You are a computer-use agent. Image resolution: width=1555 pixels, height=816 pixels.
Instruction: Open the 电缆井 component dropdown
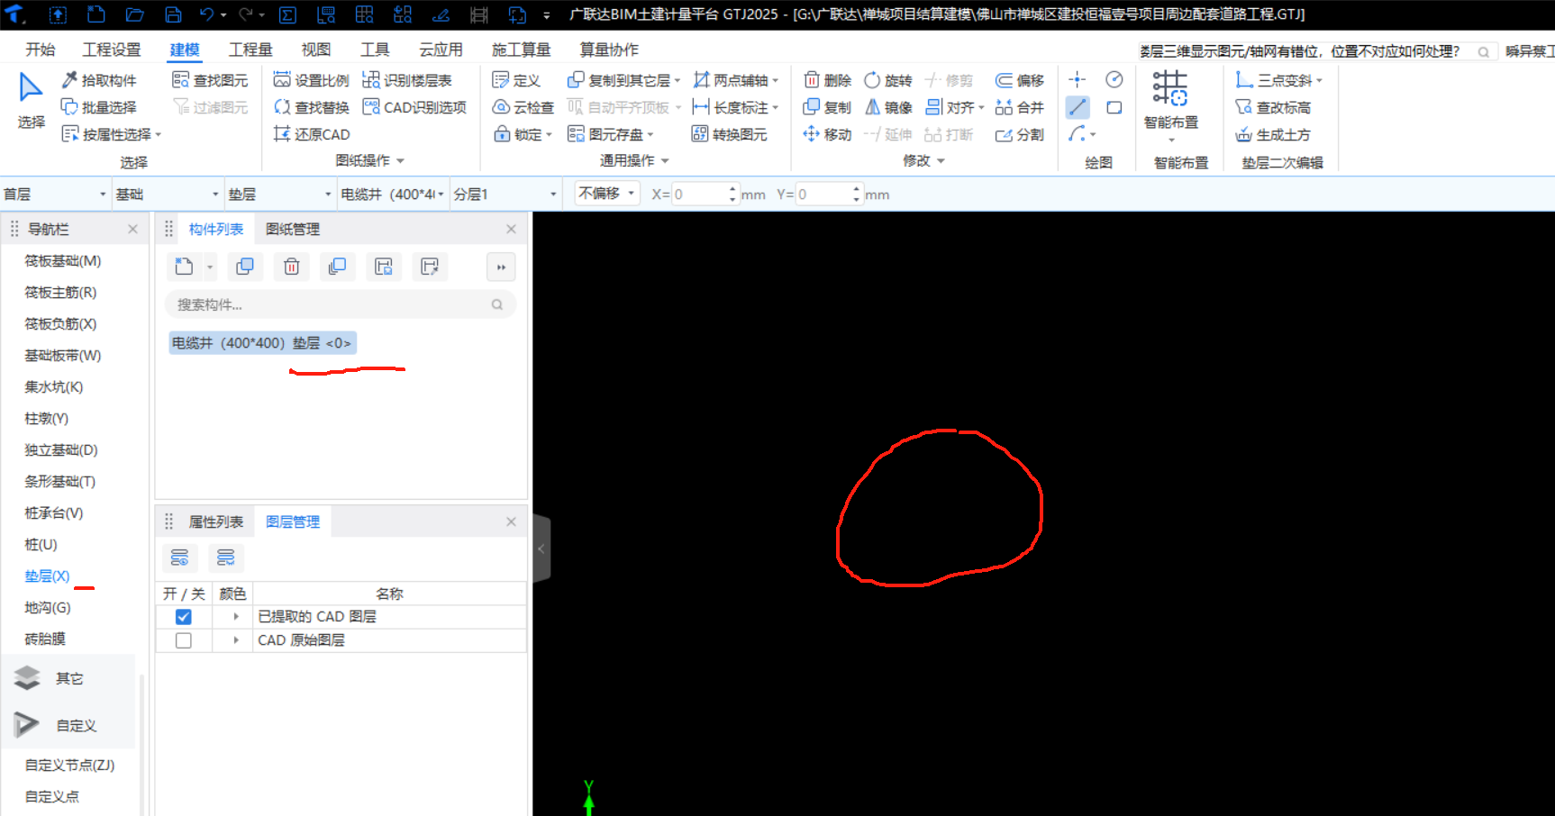pyautogui.click(x=393, y=195)
